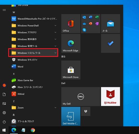Image resolution: width=139 pixels, height=134 pixels.
Task: Expand the Windows 管理ツール chevron
Action: click(x=55, y=46)
